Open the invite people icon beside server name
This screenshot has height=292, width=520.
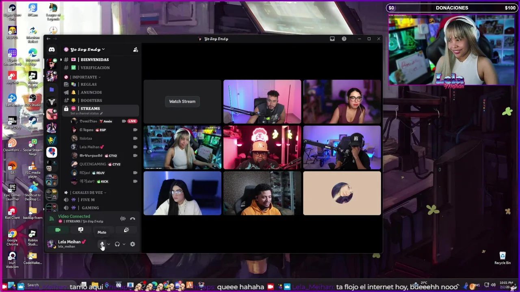pos(136,49)
